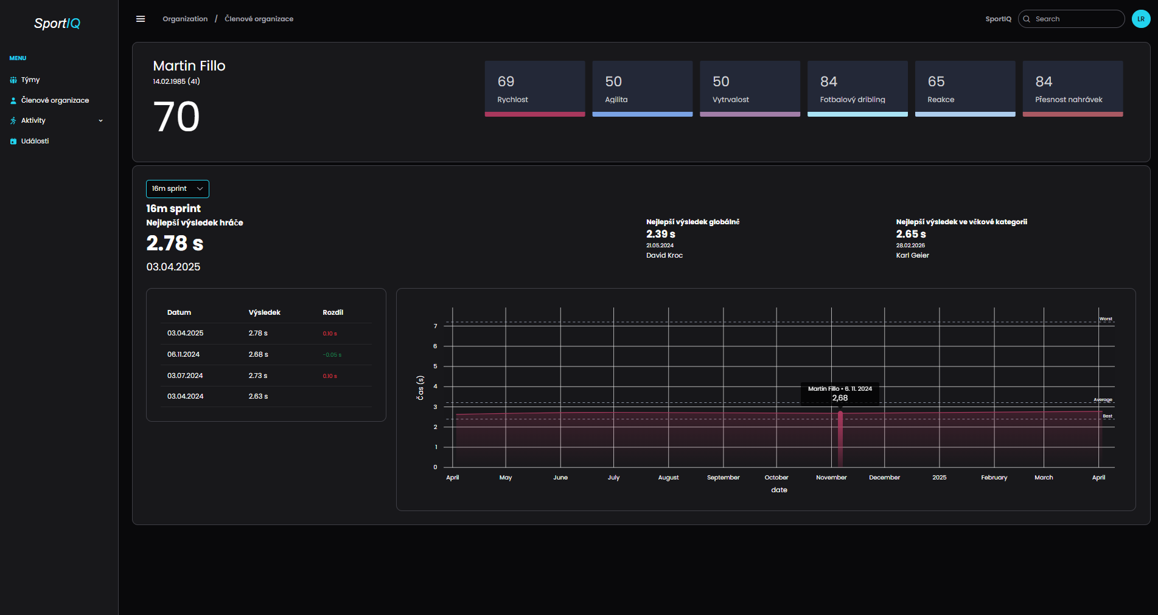Click the SportIQ logo
1158x615 pixels.
tap(57, 23)
